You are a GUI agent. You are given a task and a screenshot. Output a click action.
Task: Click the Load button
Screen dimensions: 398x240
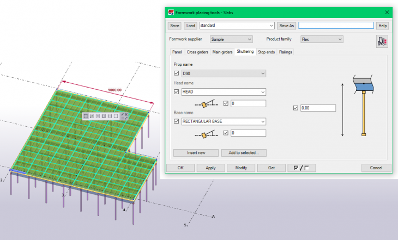pyautogui.click(x=190, y=26)
